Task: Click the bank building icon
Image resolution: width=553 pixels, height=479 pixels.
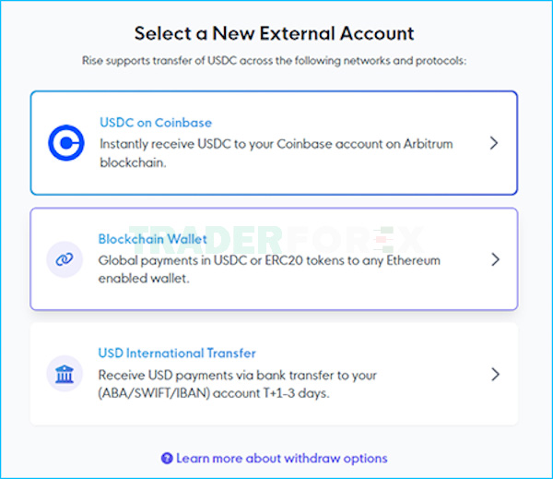Action: [x=65, y=374]
